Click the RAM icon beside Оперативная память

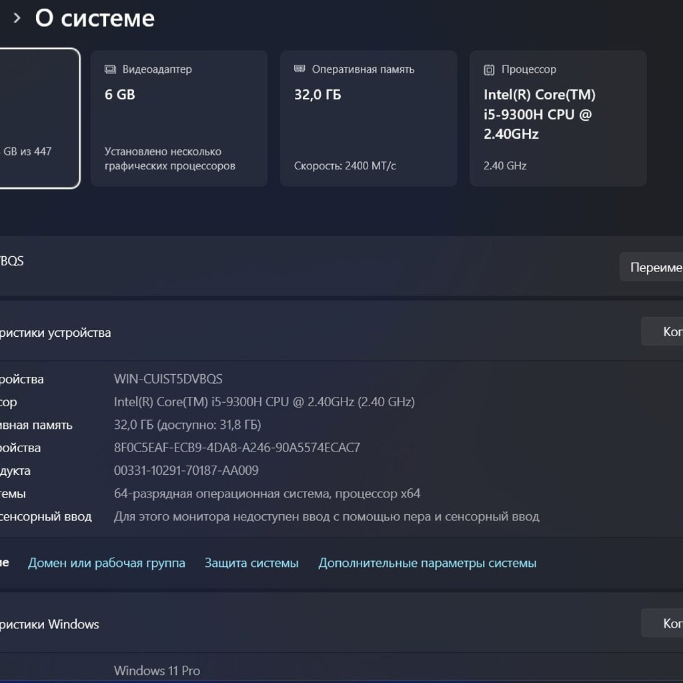pos(299,69)
